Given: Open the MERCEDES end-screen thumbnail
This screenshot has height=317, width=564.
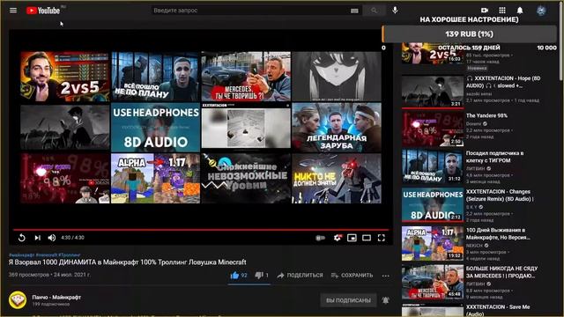Looking at the screenshot, I should pos(246,77).
